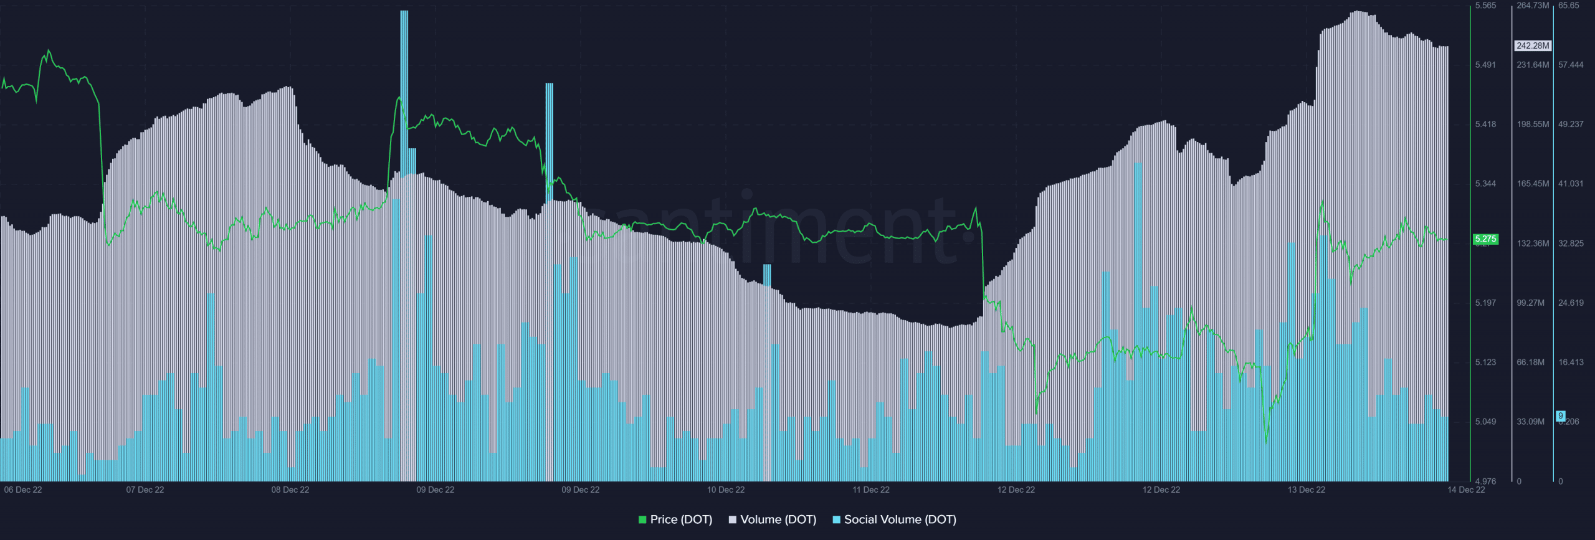Click the 5.418 price axis value
This screenshot has height=540, width=1595.
click(x=1485, y=125)
